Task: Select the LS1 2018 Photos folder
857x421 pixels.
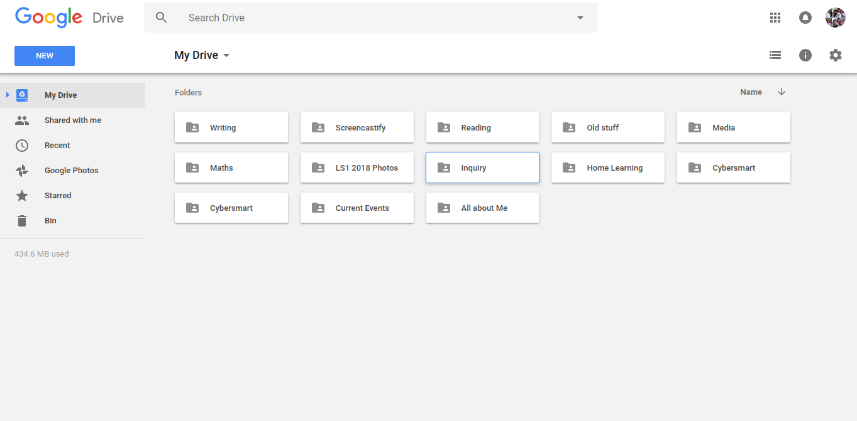Action: tap(357, 168)
